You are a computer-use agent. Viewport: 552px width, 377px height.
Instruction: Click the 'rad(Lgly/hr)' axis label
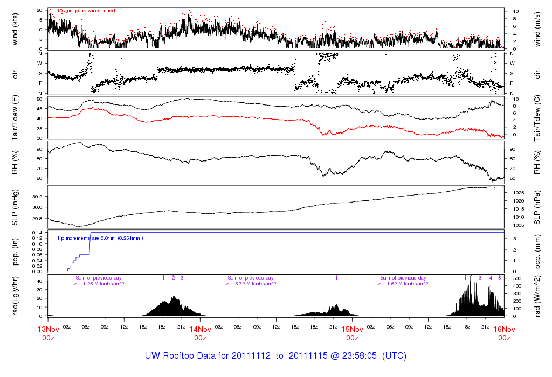[15, 296]
